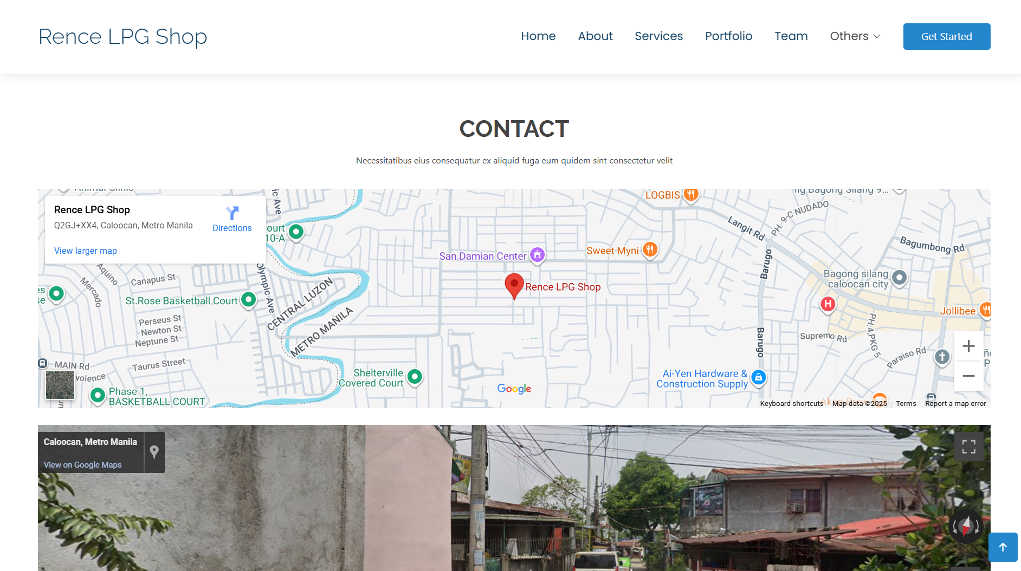The height and width of the screenshot is (571, 1021).
Task: Click the green marker near Olympic Ave
Action: tap(296, 232)
